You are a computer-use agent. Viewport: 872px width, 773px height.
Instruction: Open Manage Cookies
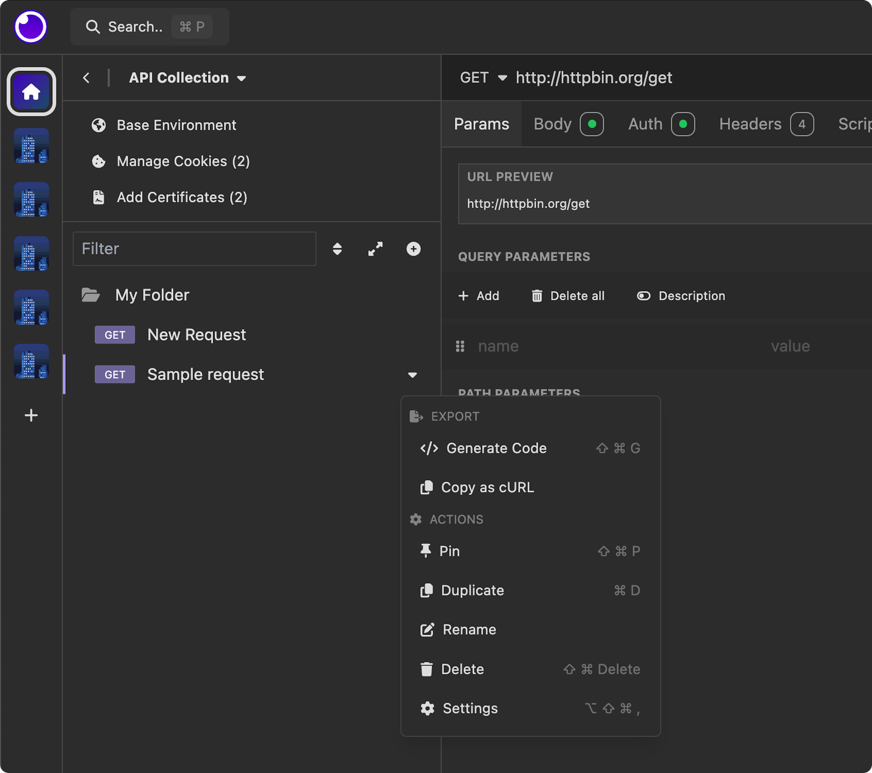[x=183, y=161]
